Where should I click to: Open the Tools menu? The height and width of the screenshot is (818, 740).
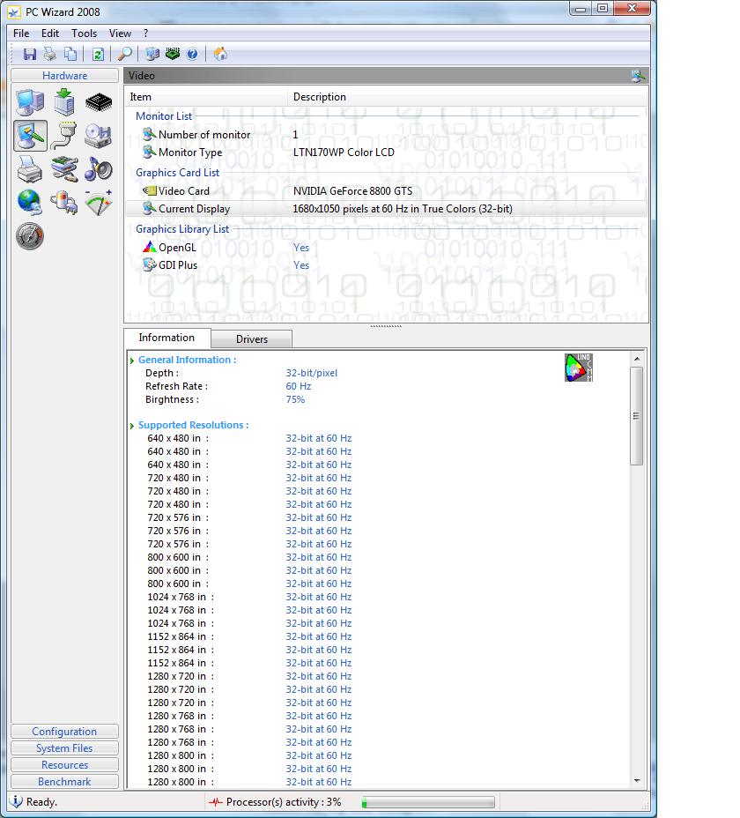tap(84, 33)
